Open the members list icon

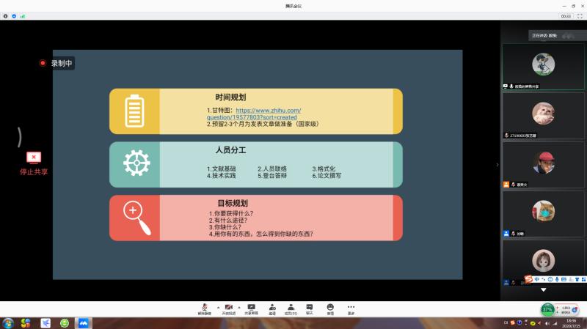291,307
